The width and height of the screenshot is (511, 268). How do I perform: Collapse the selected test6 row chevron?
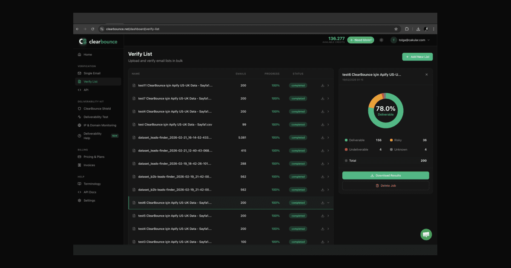[328, 203]
